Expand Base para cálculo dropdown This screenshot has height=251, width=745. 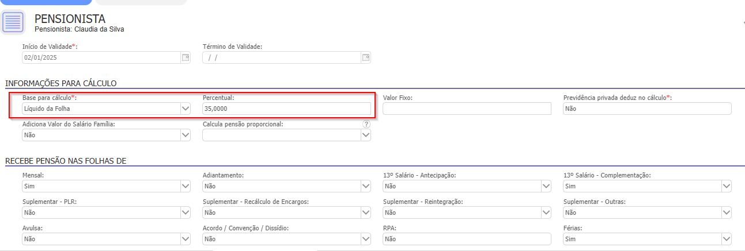[186, 109]
